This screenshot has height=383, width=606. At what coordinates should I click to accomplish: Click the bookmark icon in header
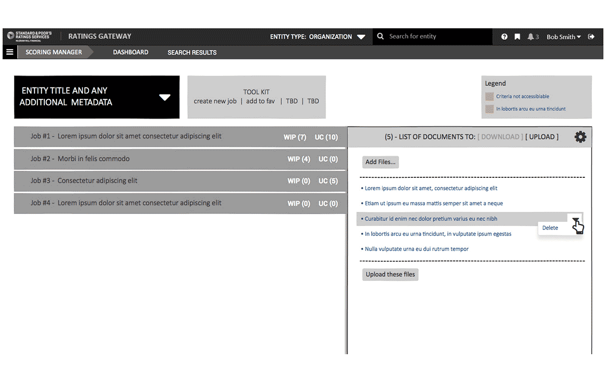coord(517,37)
